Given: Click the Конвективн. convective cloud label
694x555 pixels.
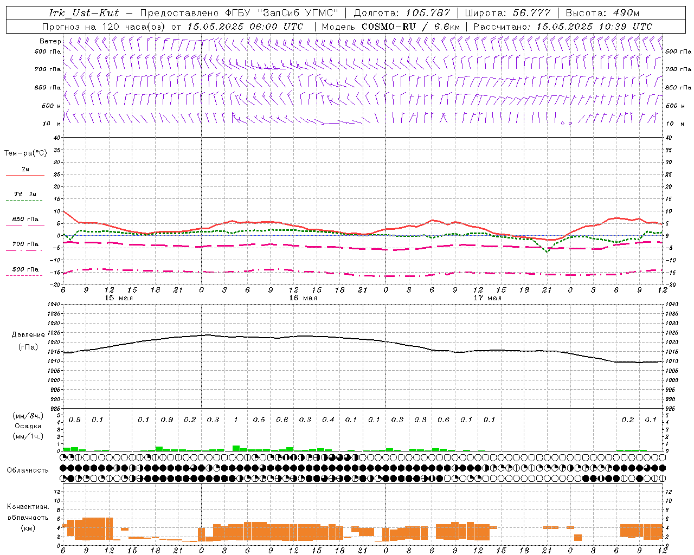Looking at the screenshot, I should [x=28, y=507].
